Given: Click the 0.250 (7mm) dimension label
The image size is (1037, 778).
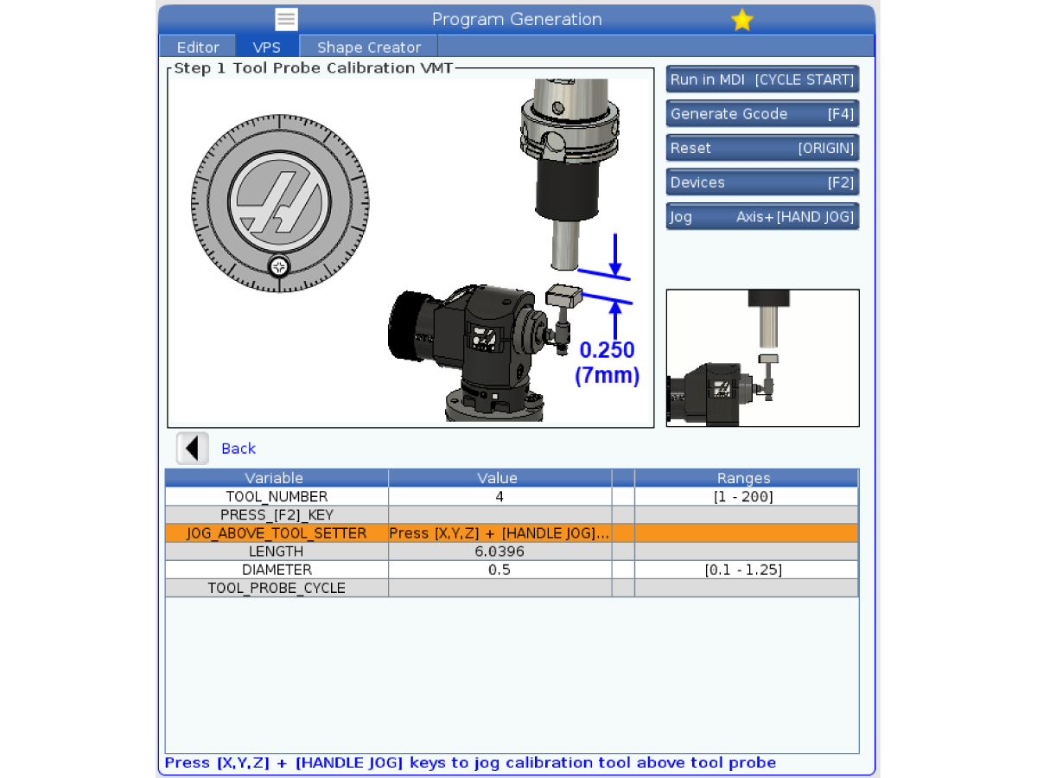Looking at the screenshot, I should coord(607,362).
